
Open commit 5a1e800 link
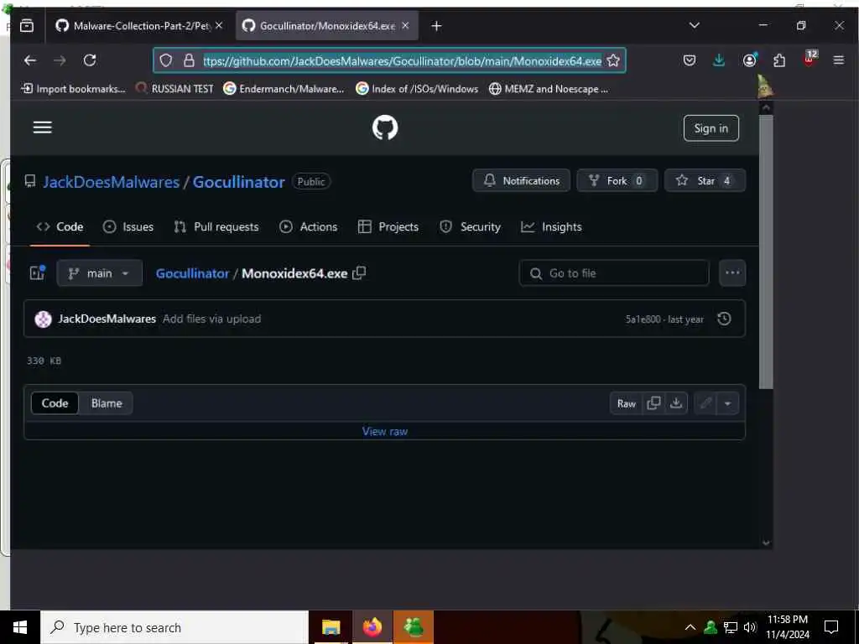643,319
